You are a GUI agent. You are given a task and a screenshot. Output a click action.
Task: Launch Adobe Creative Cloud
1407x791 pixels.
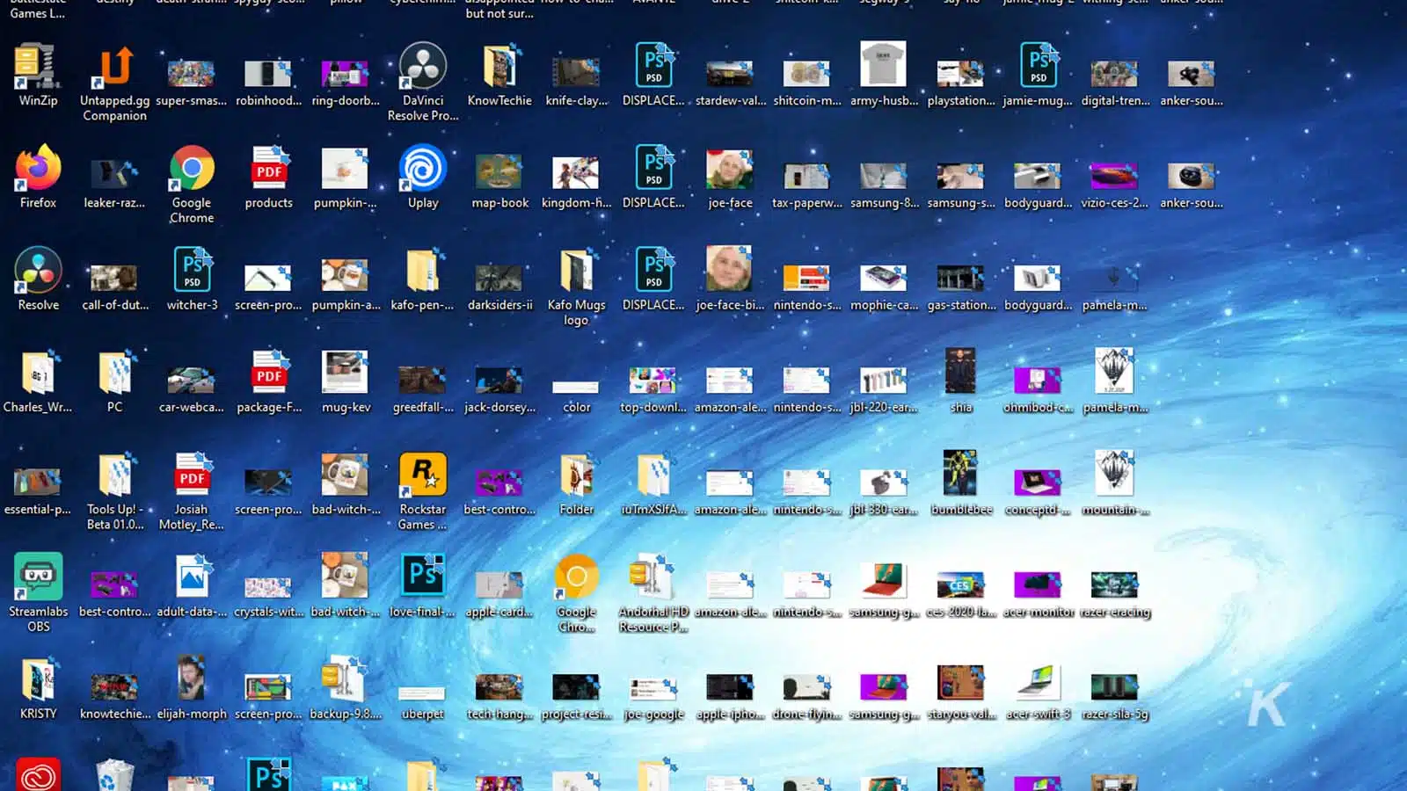[38, 773]
